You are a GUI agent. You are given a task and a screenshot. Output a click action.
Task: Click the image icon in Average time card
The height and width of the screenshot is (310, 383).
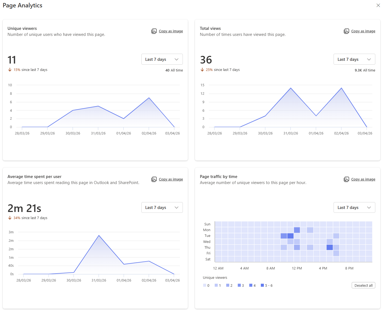pos(154,179)
